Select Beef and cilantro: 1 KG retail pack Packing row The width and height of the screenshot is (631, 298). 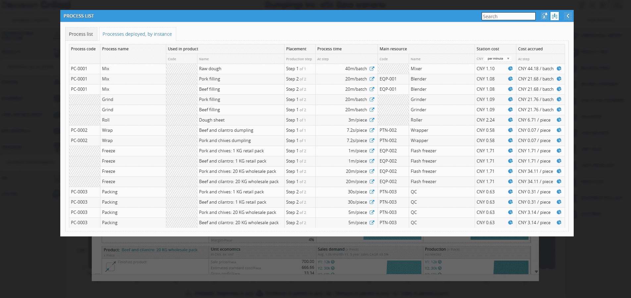click(x=317, y=202)
